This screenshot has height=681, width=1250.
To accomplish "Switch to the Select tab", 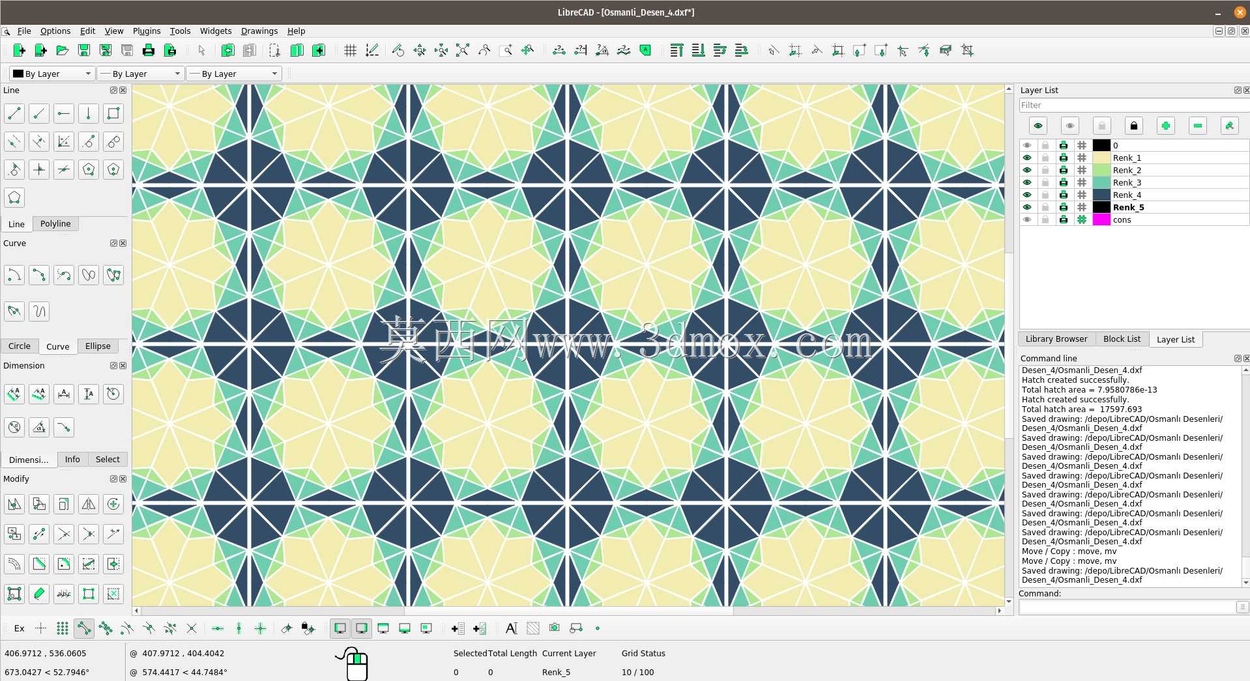I will pos(108,459).
